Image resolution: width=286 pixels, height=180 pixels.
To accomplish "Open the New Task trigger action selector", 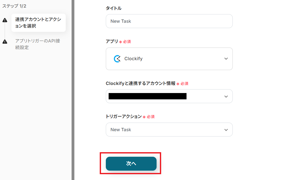I will (169, 129).
